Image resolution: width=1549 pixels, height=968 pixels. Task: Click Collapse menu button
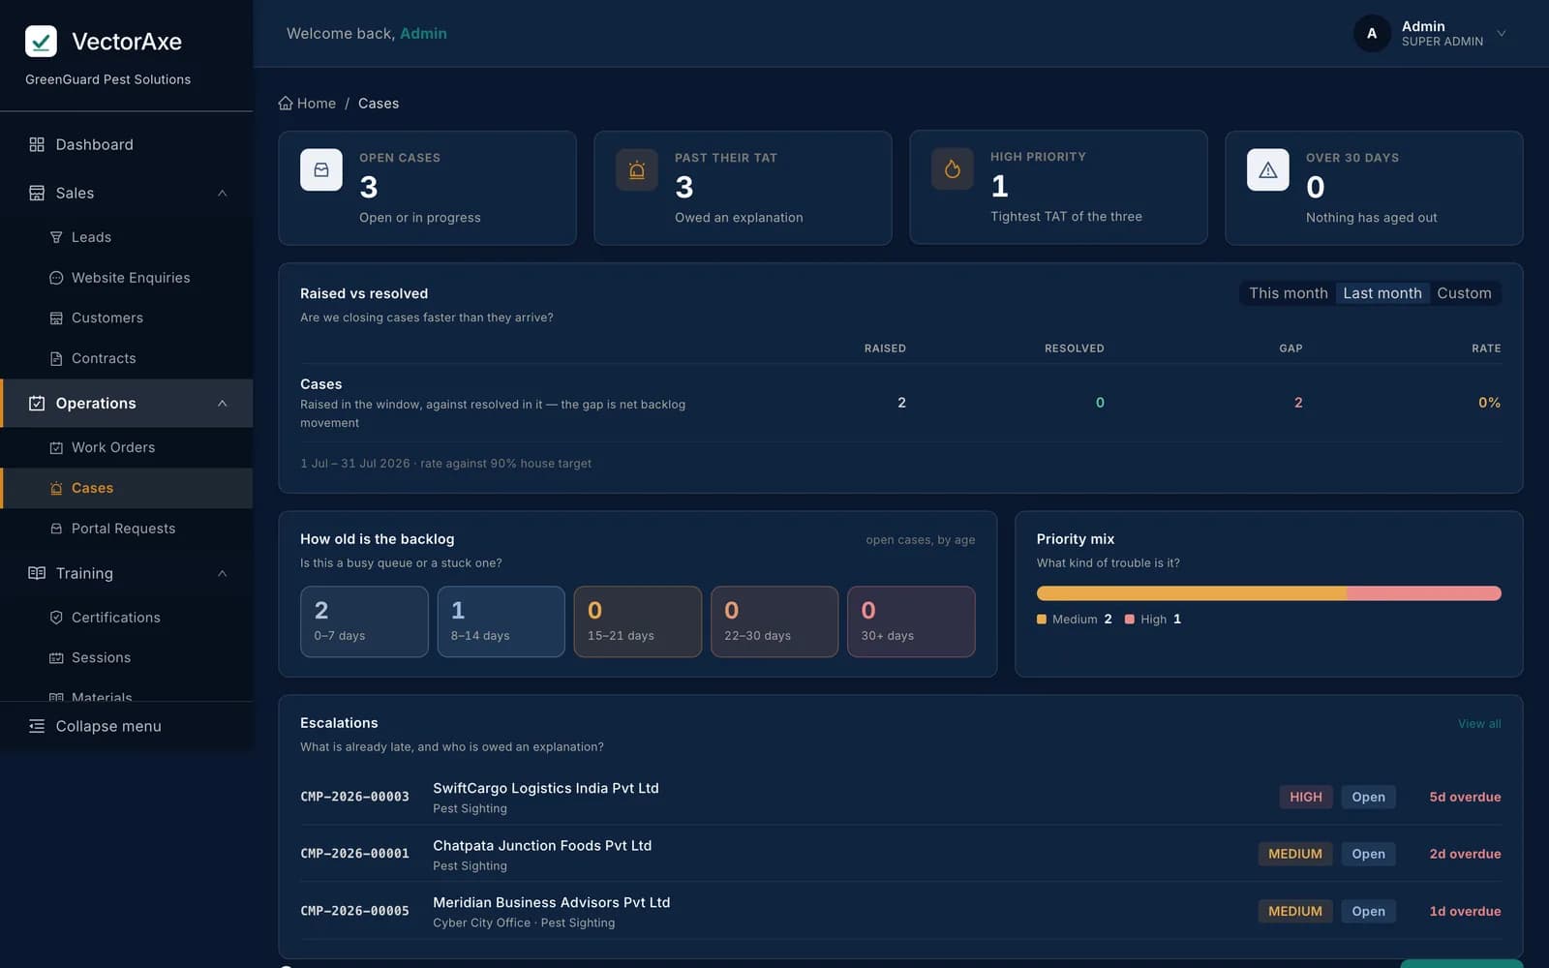[x=127, y=726]
